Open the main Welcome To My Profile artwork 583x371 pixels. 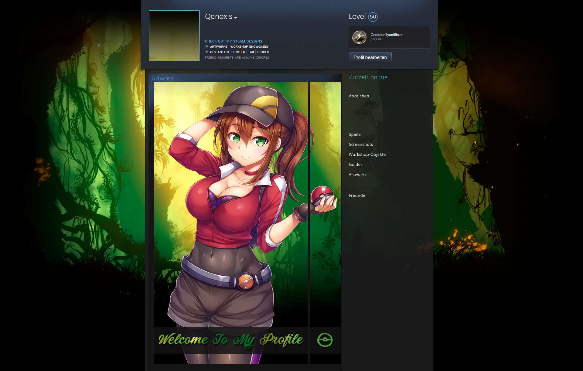point(231,223)
